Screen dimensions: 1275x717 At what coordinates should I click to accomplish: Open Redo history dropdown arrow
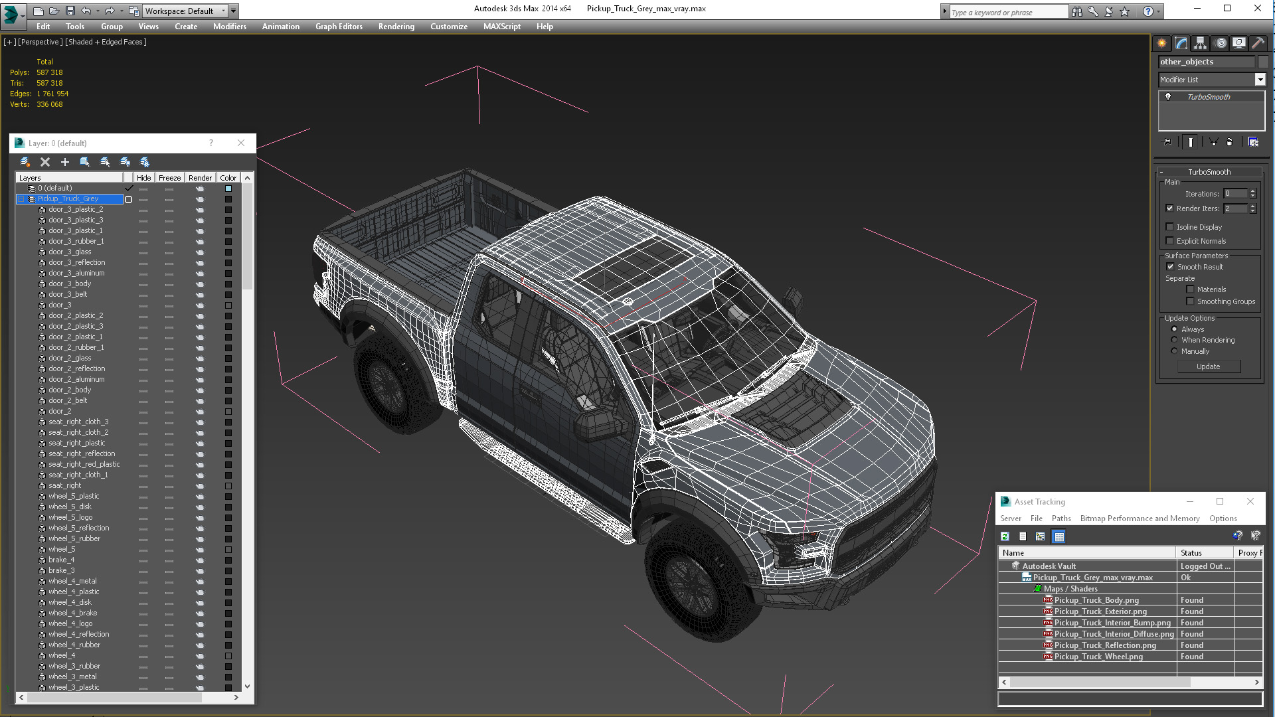pos(122,11)
